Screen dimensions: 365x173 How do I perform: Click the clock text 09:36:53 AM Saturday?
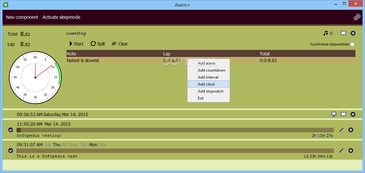(53, 114)
